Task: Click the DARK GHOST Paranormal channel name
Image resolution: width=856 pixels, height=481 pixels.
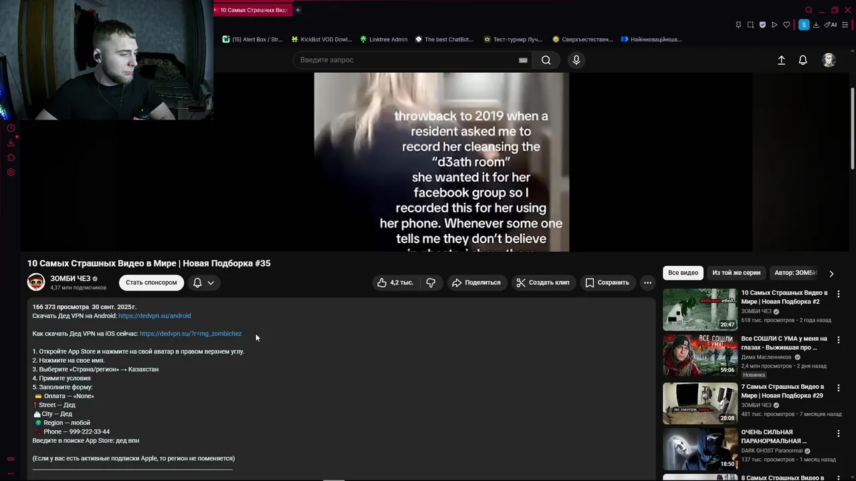Action: [772, 451]
